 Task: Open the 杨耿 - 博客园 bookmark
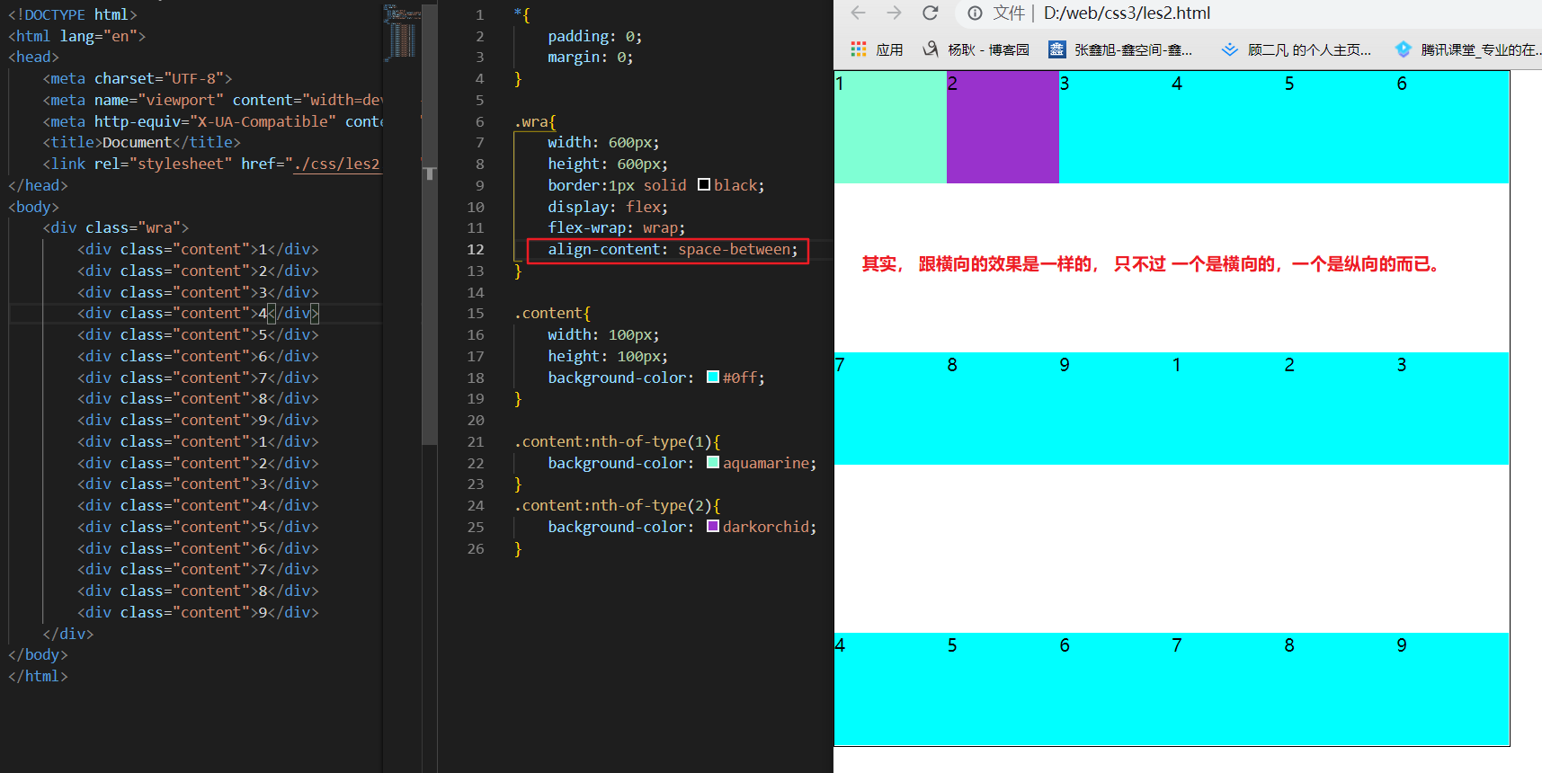coord(976,49)
